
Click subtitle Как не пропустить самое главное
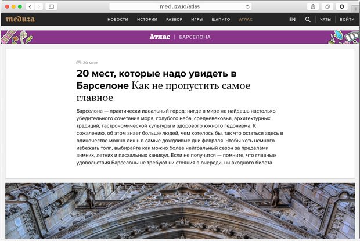(x=163, y=91)
